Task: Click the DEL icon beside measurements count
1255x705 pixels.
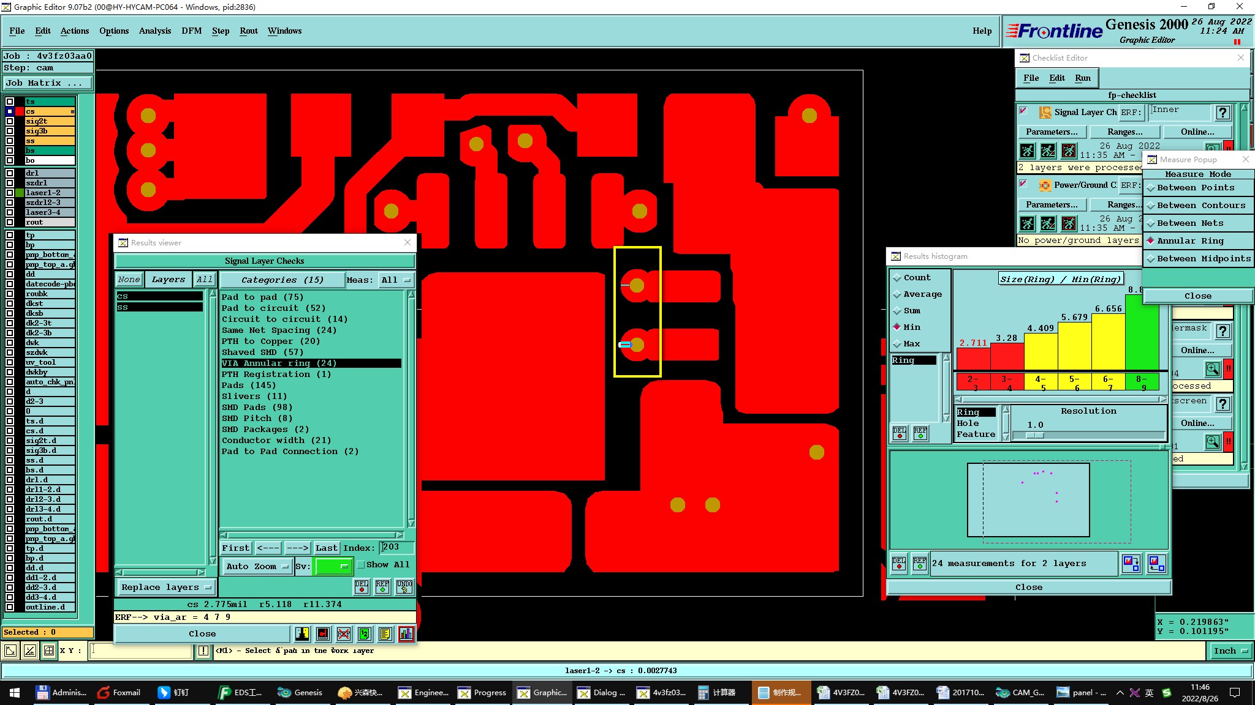Action: pyautogui.click(x=898, y=563)
